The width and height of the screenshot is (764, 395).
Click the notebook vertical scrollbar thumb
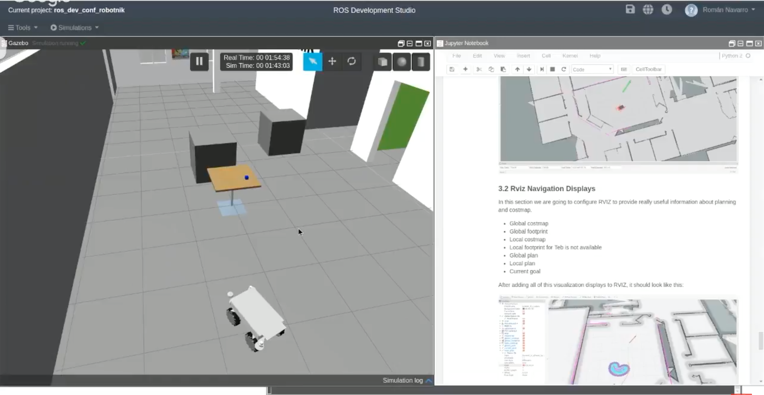click(761, 341)
